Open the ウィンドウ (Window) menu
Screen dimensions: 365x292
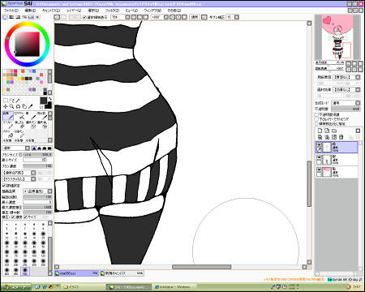click(x=152, y=11)
